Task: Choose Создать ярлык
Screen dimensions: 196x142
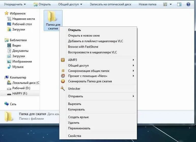Action: (x=78, y=117)
